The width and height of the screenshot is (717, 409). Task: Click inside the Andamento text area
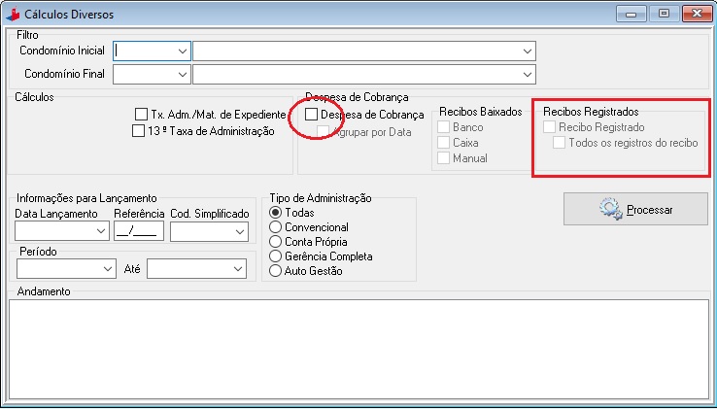pos(358,346)
